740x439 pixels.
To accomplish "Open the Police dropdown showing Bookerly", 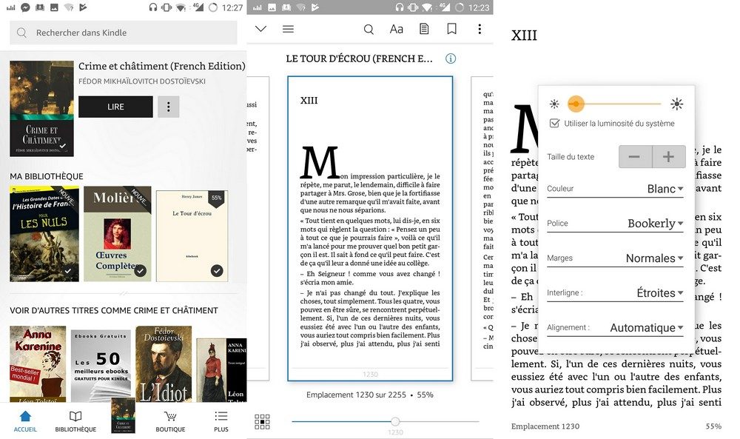I will coord(655,223).
